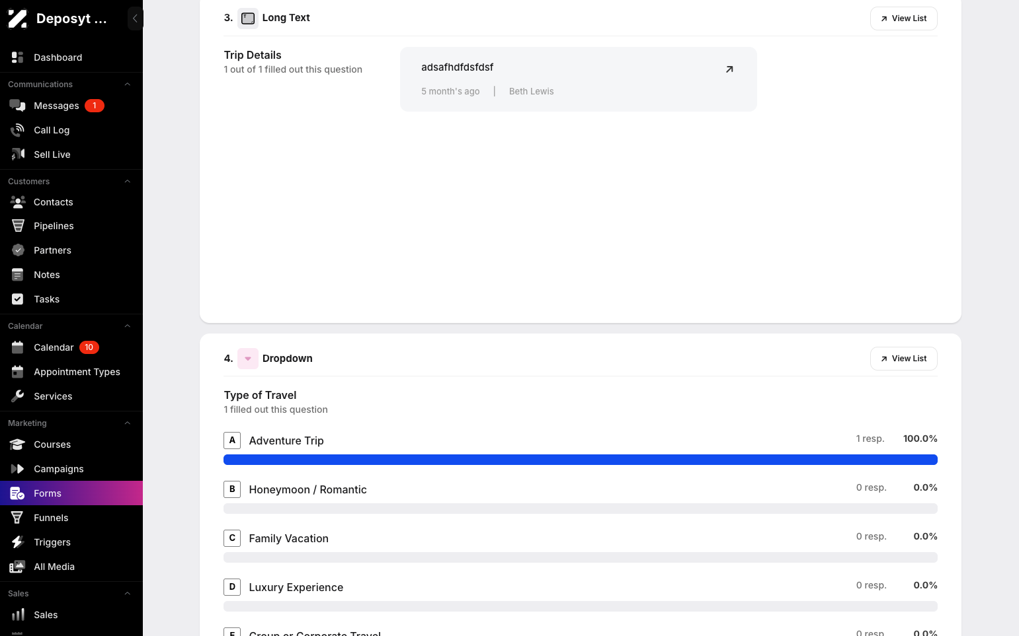Viewport: 1019px width, 636px height.
Task: Open the Contacts people icon
Action: point(18,202)
